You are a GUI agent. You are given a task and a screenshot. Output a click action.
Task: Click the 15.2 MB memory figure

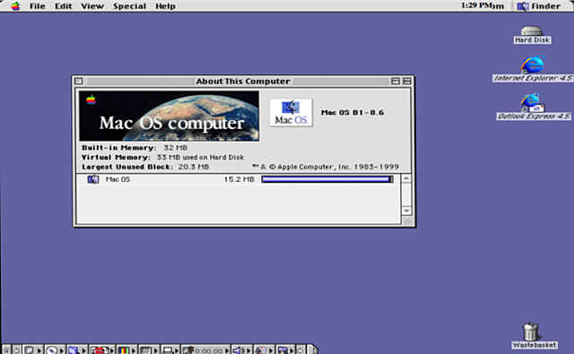point(239,179)
